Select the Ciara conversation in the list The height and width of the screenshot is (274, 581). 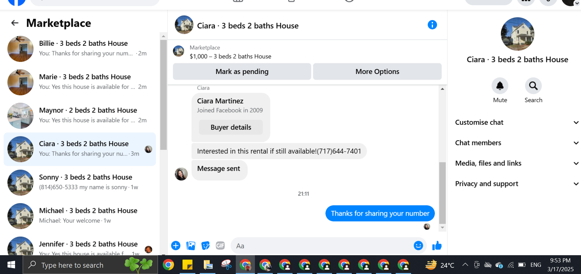pos(80,149)
